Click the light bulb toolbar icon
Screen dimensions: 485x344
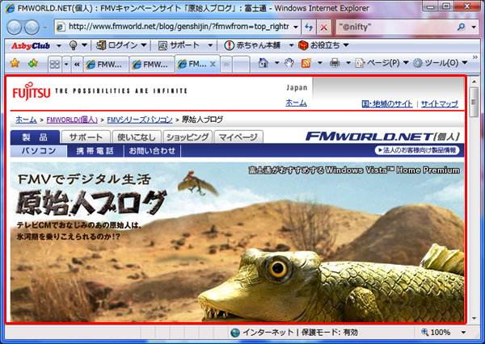point(73,45)
